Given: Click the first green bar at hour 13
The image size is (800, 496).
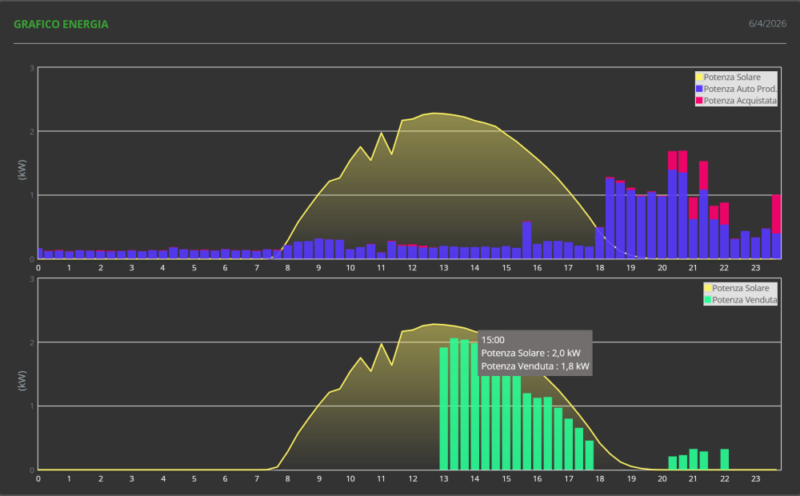Looking at the screenshot, I should [x=444, y=408].
